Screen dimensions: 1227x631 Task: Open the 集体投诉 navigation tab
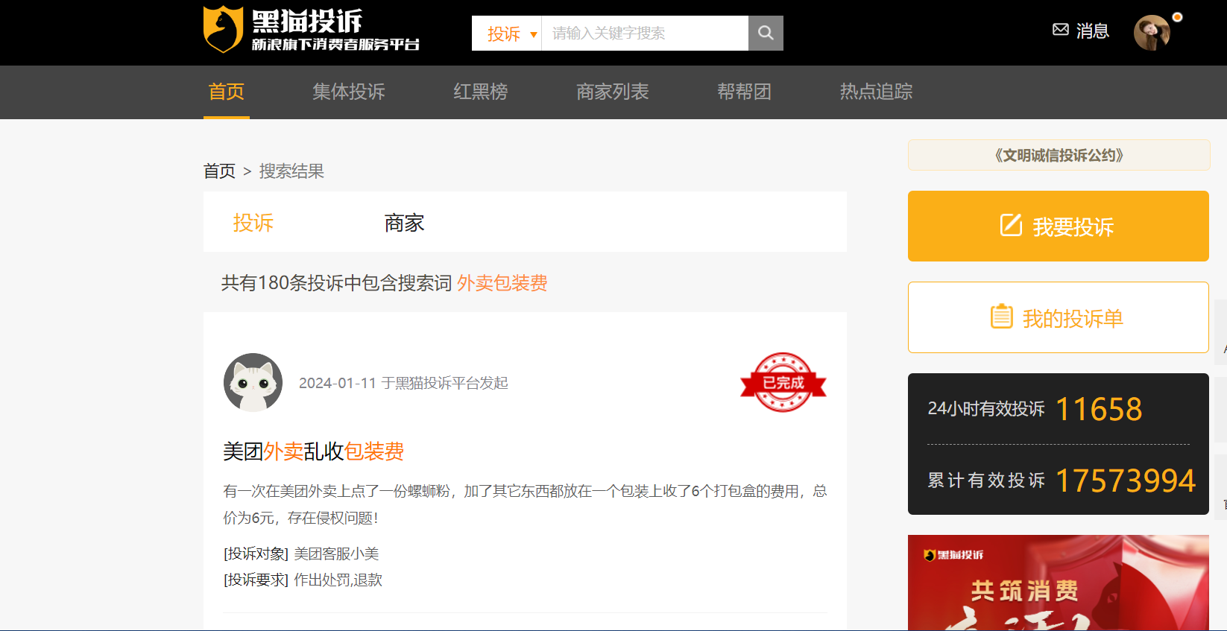pos(349,92)
